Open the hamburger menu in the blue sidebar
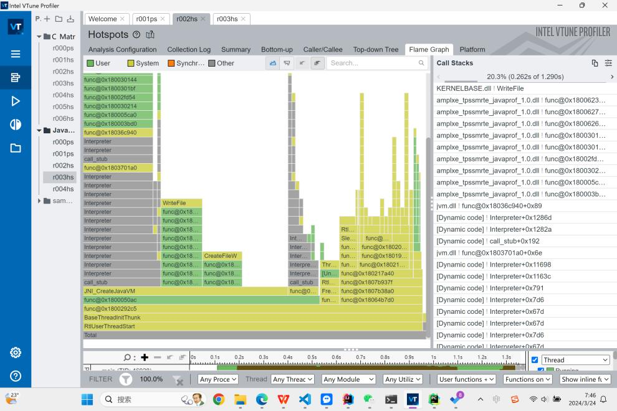The width and height of the screenshot is (617, 411). (16, 54)
